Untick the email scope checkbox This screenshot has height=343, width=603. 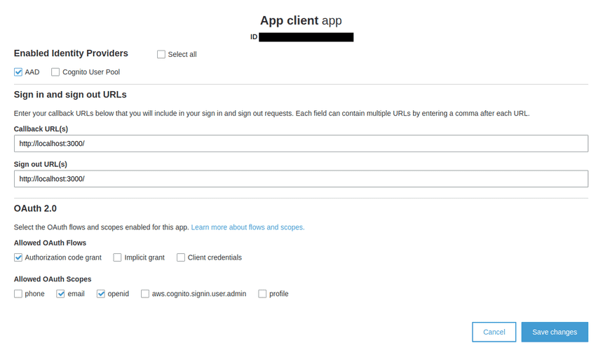[x=60, y=294]
